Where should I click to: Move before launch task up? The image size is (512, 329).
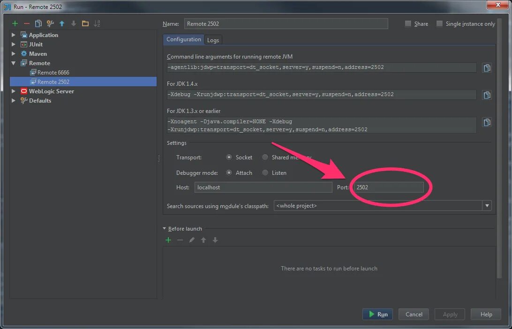[203, 240]
